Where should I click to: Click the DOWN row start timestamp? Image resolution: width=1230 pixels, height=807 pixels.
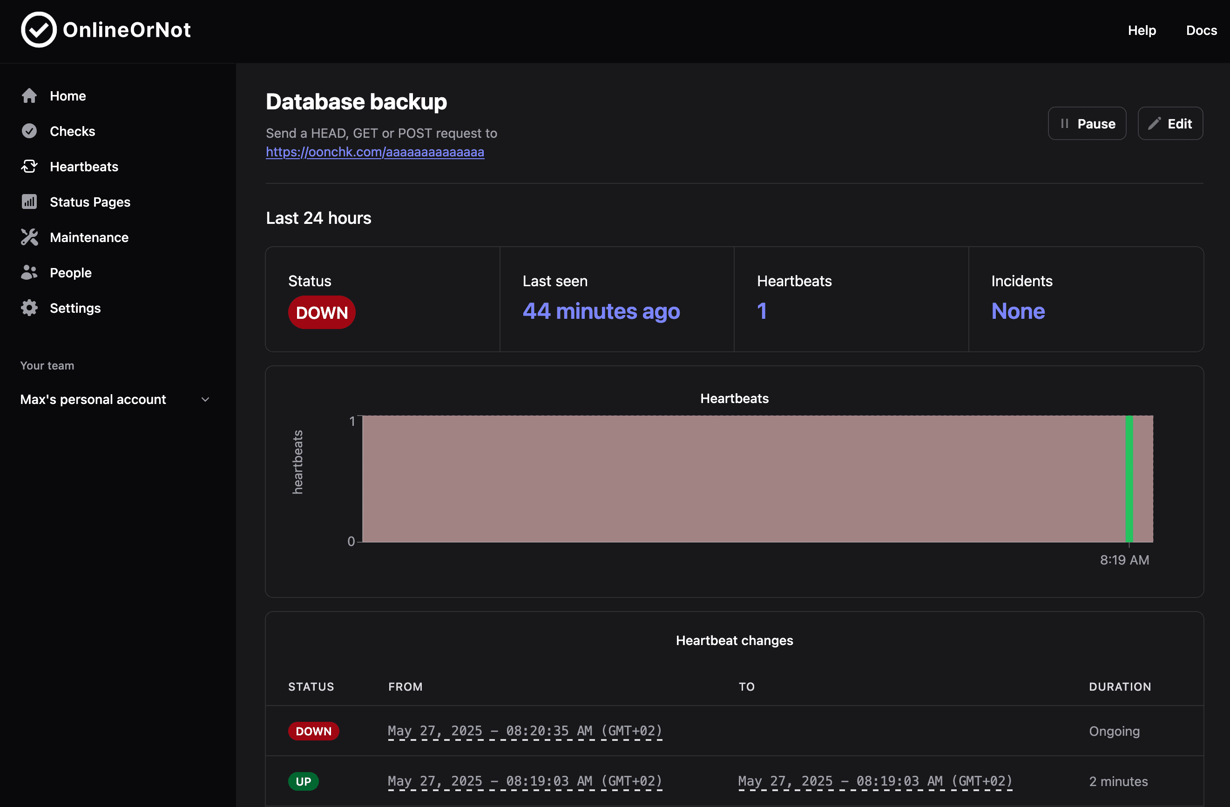[x=525, y=731]
